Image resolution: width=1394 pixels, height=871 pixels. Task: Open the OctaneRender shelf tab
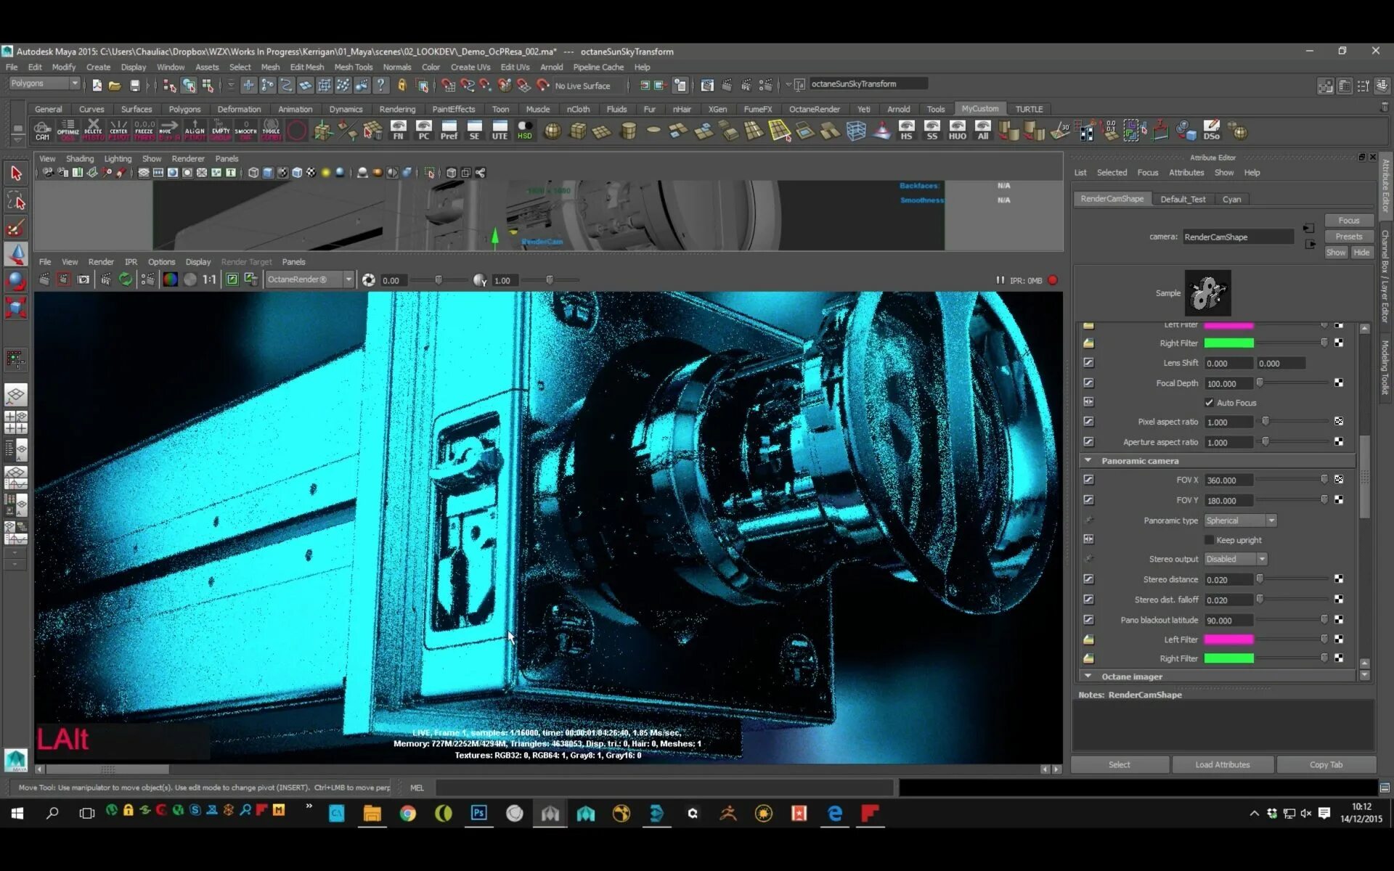(x=814, y=109)
